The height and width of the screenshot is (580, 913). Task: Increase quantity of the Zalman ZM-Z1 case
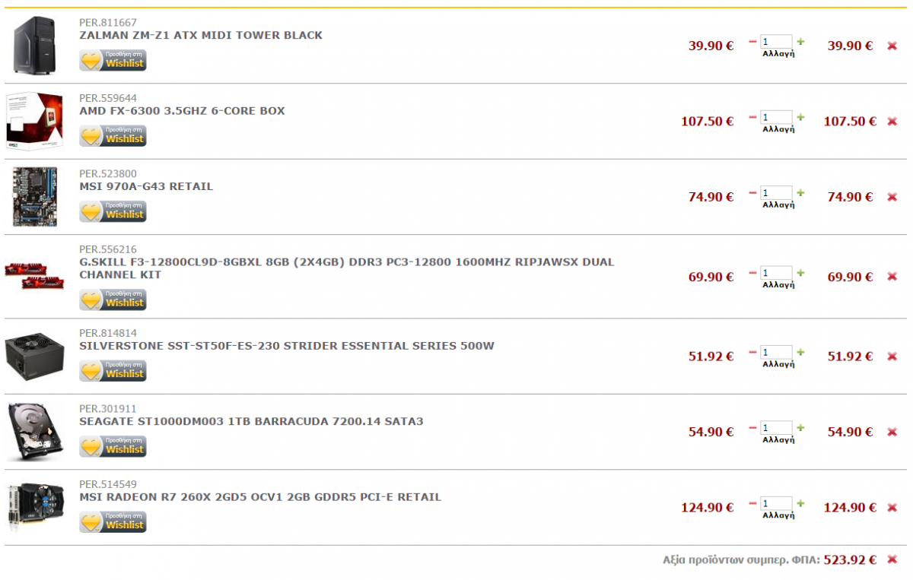coord(800,42)
